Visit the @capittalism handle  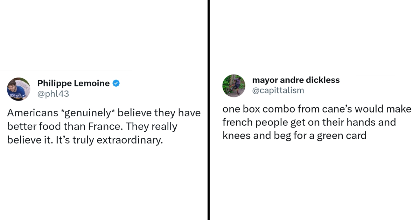click(x=278, y=90)
